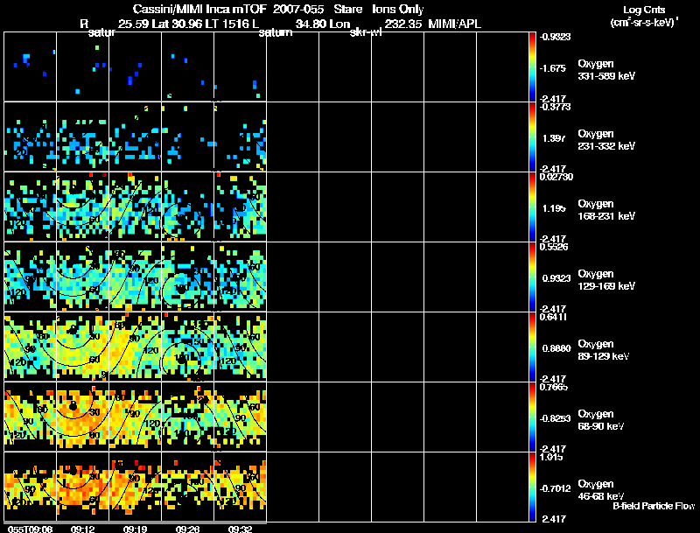Click the 055T09:08 start time label
The image size is (700, 533).
point(28,529)
